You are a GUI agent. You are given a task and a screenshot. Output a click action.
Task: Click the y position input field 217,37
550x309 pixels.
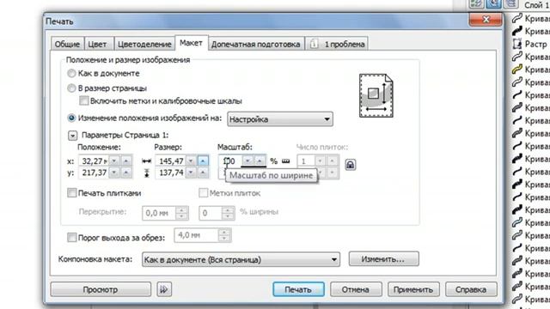(x=94, y=173)
